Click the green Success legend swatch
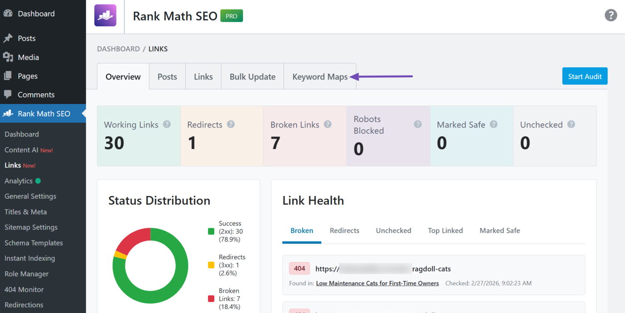Viewport: 625px width, 313px height. point(211,231)
